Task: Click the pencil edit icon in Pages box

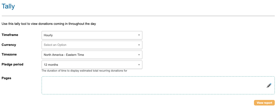Action: [269, 85]
